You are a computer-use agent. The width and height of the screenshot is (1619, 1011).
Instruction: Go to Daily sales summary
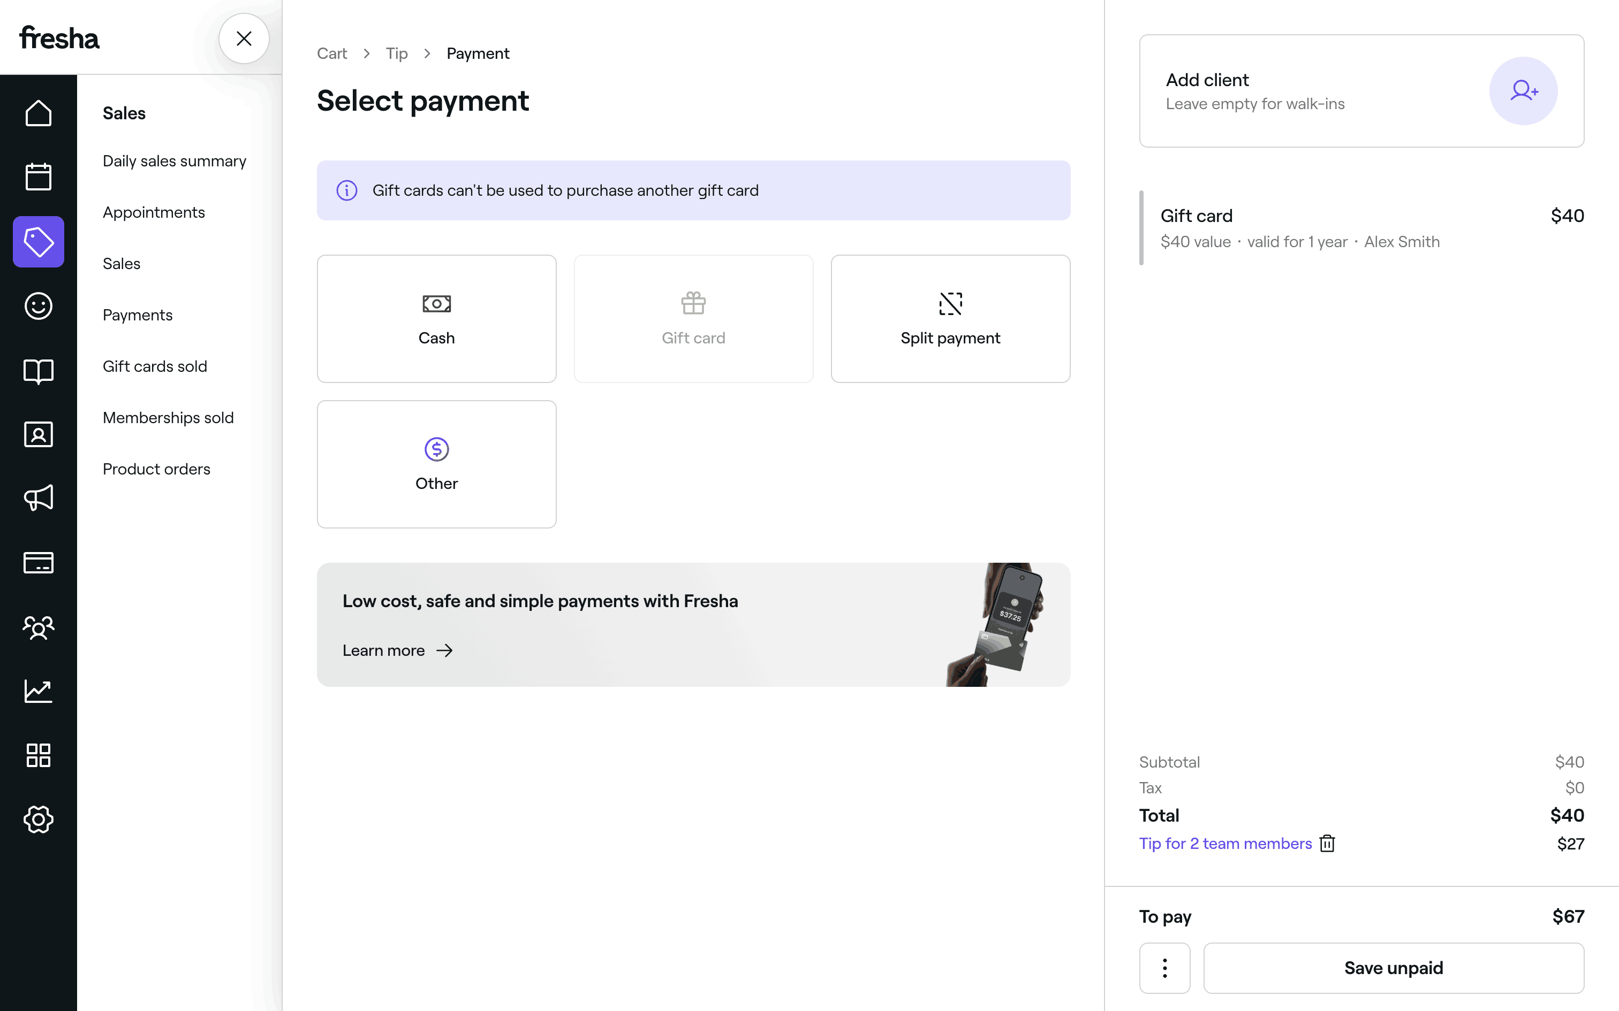point(174,161)
